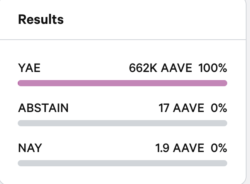This screenshot has width=250, height=184.
Task: Select the NAY option label
Action: click(30, 148)
